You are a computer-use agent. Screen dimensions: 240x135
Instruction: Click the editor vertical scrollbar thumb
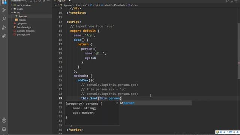click(x=239, y=51)
